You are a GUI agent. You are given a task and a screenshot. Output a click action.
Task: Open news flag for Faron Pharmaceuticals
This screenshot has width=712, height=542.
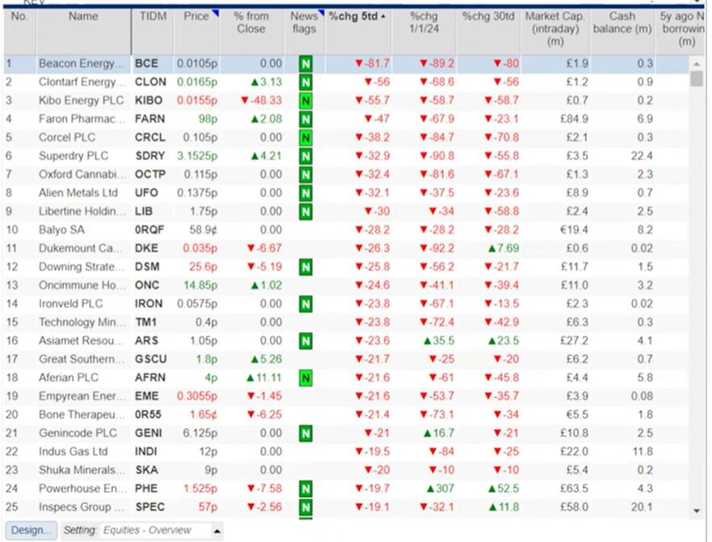tap(305, 119)
